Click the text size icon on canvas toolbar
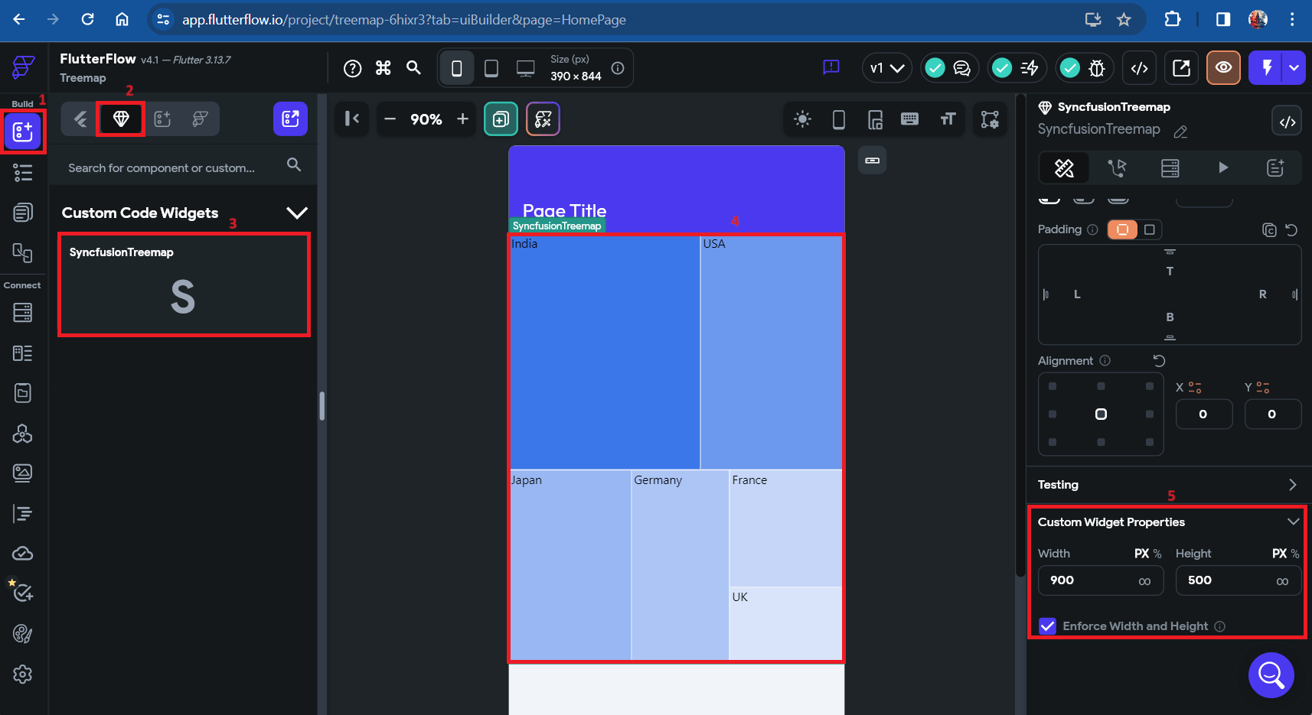Screen dimensions: 1312x715 point(948,119)
